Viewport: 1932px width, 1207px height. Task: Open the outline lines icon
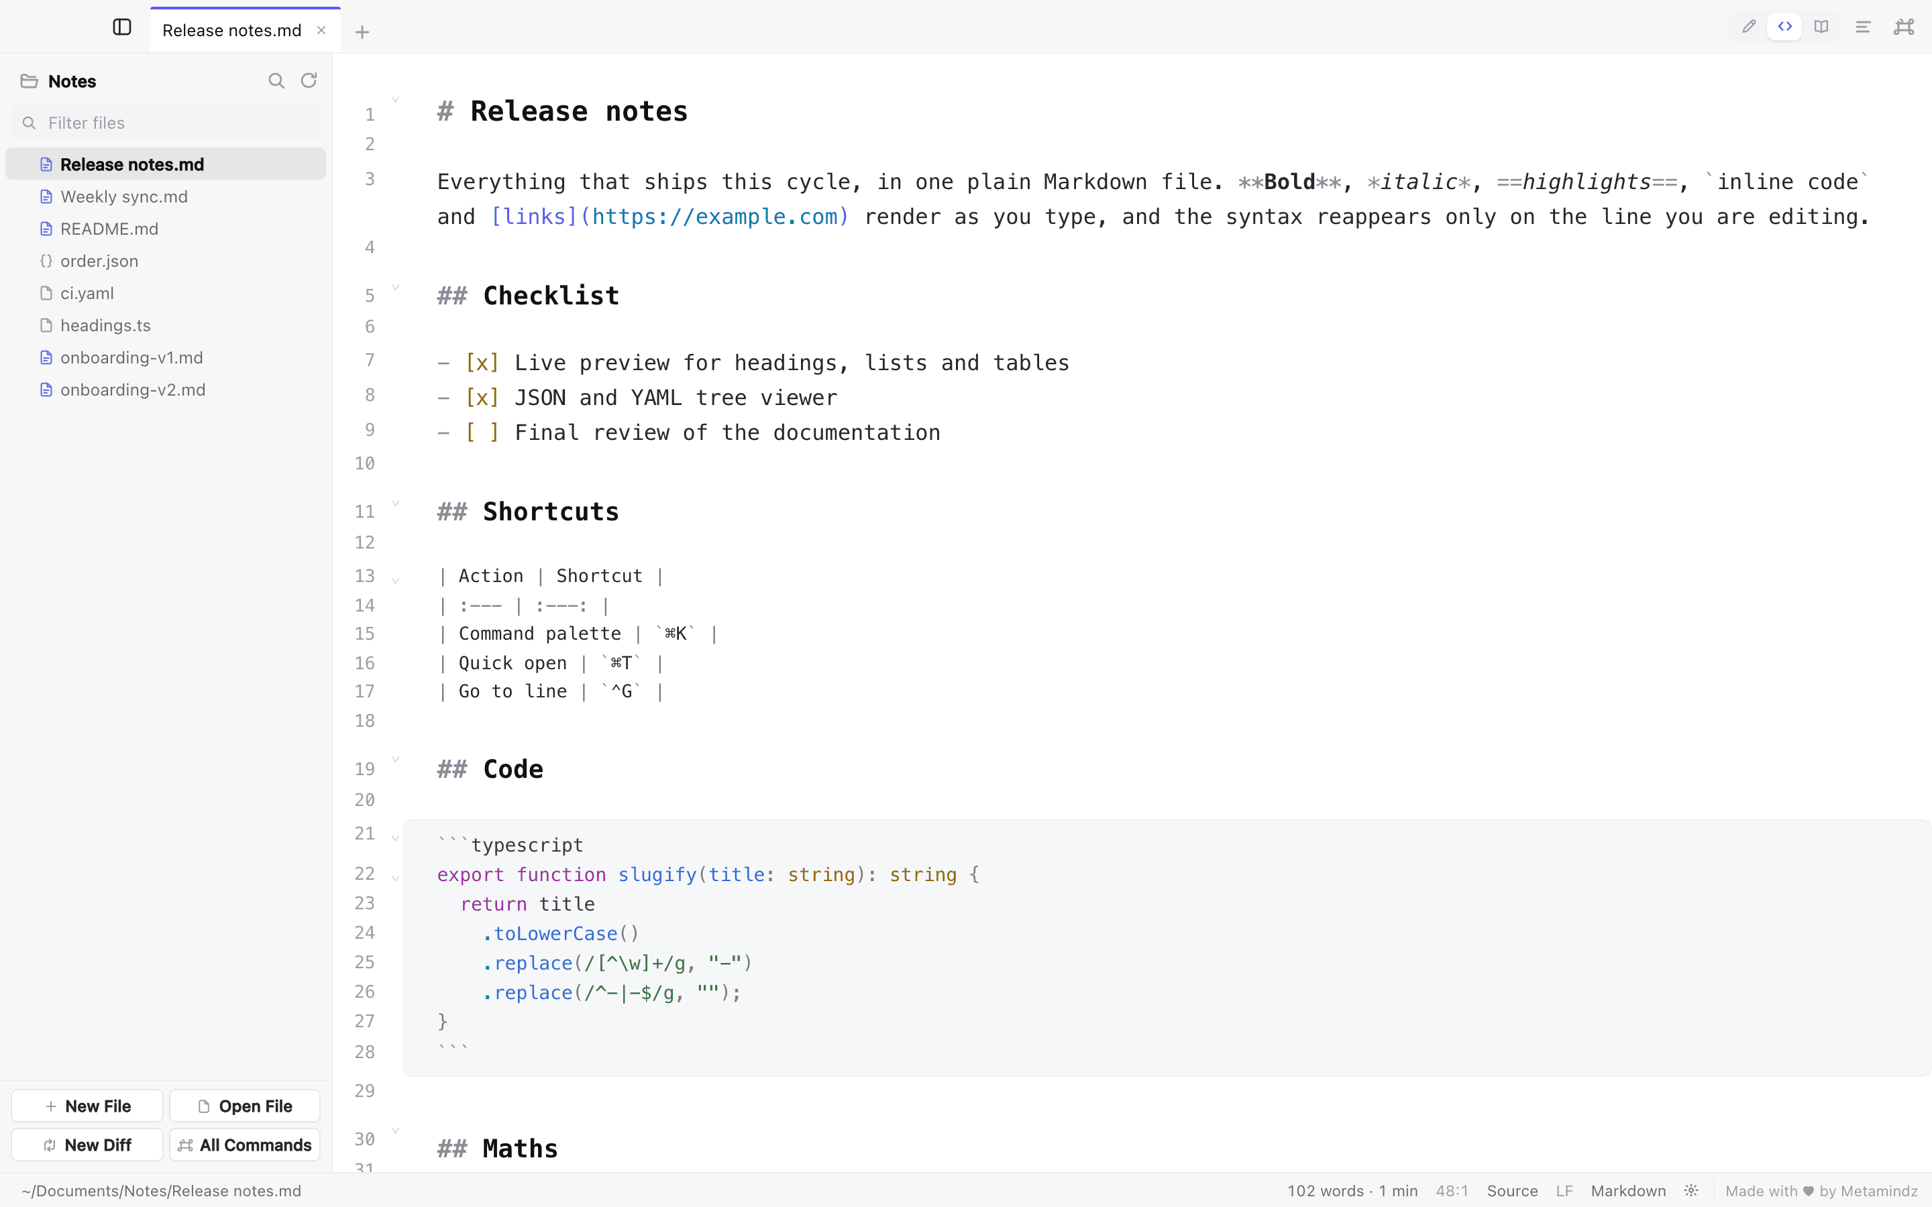tap(1862, 27)
